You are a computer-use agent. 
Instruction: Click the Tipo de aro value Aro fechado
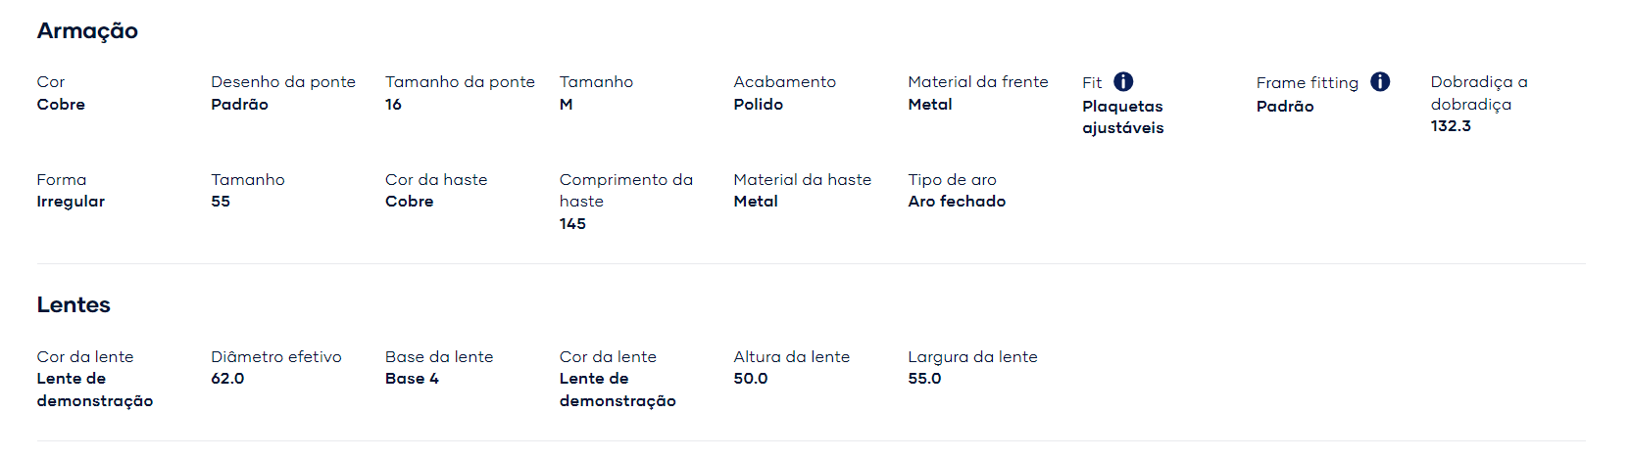click(x=957, y=202)
